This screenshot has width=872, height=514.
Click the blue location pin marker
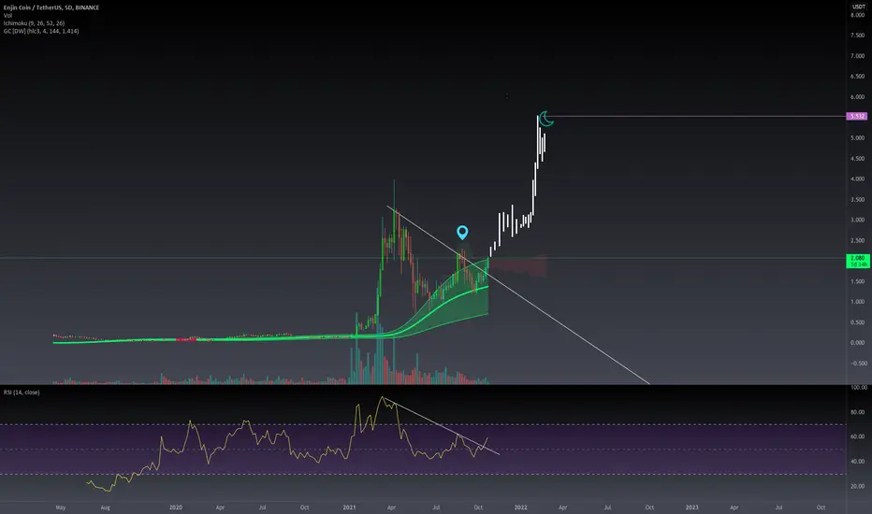point(462,232)
